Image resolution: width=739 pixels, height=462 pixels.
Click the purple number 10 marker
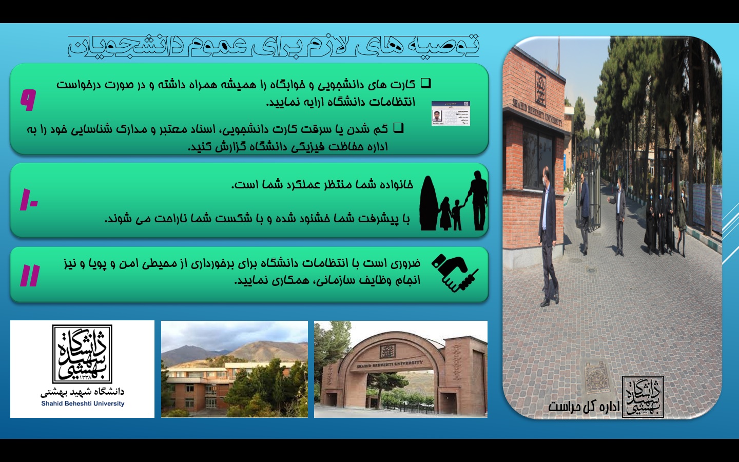29,200
